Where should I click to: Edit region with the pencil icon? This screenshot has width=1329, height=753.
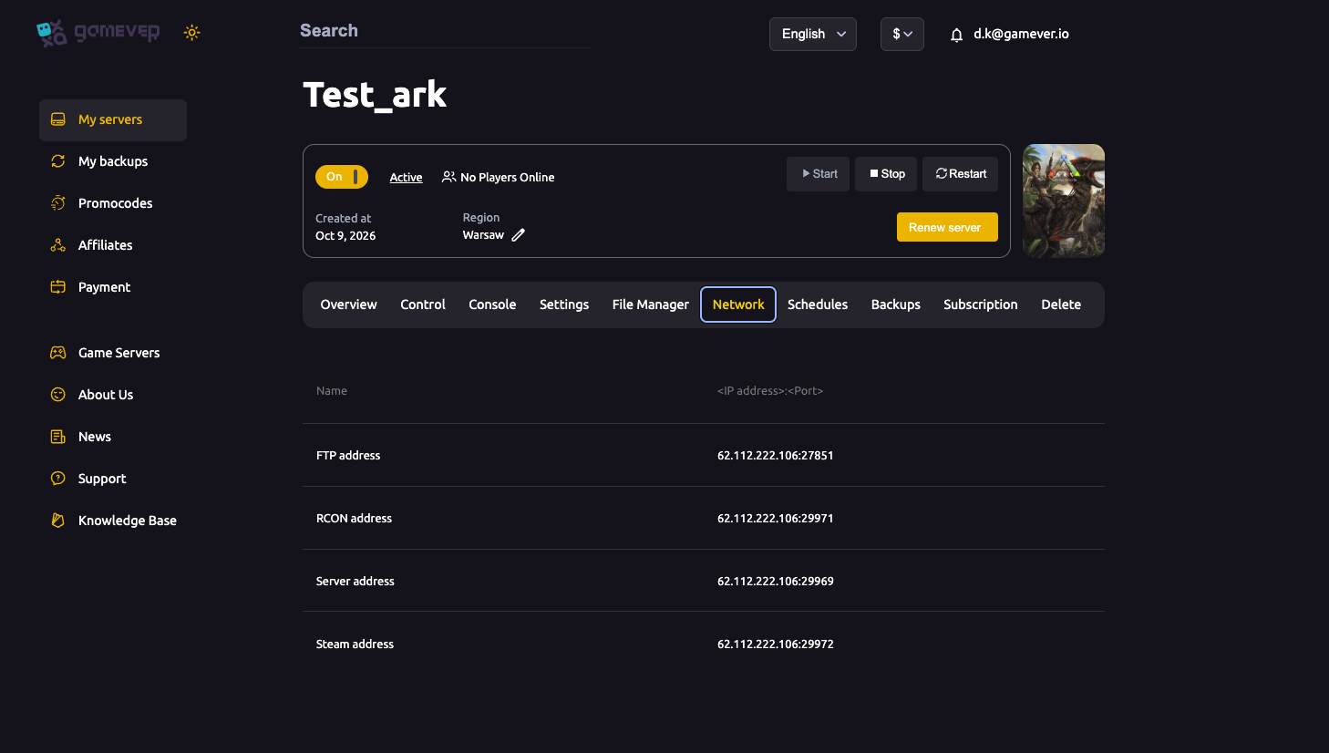519,235
